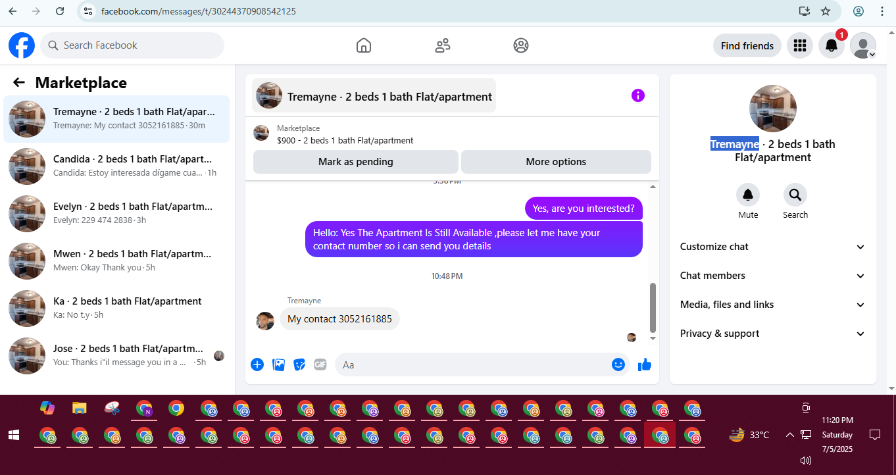Viewport: 896px width, 475px height.
Task: Reload the page
Action: (60, 11)
